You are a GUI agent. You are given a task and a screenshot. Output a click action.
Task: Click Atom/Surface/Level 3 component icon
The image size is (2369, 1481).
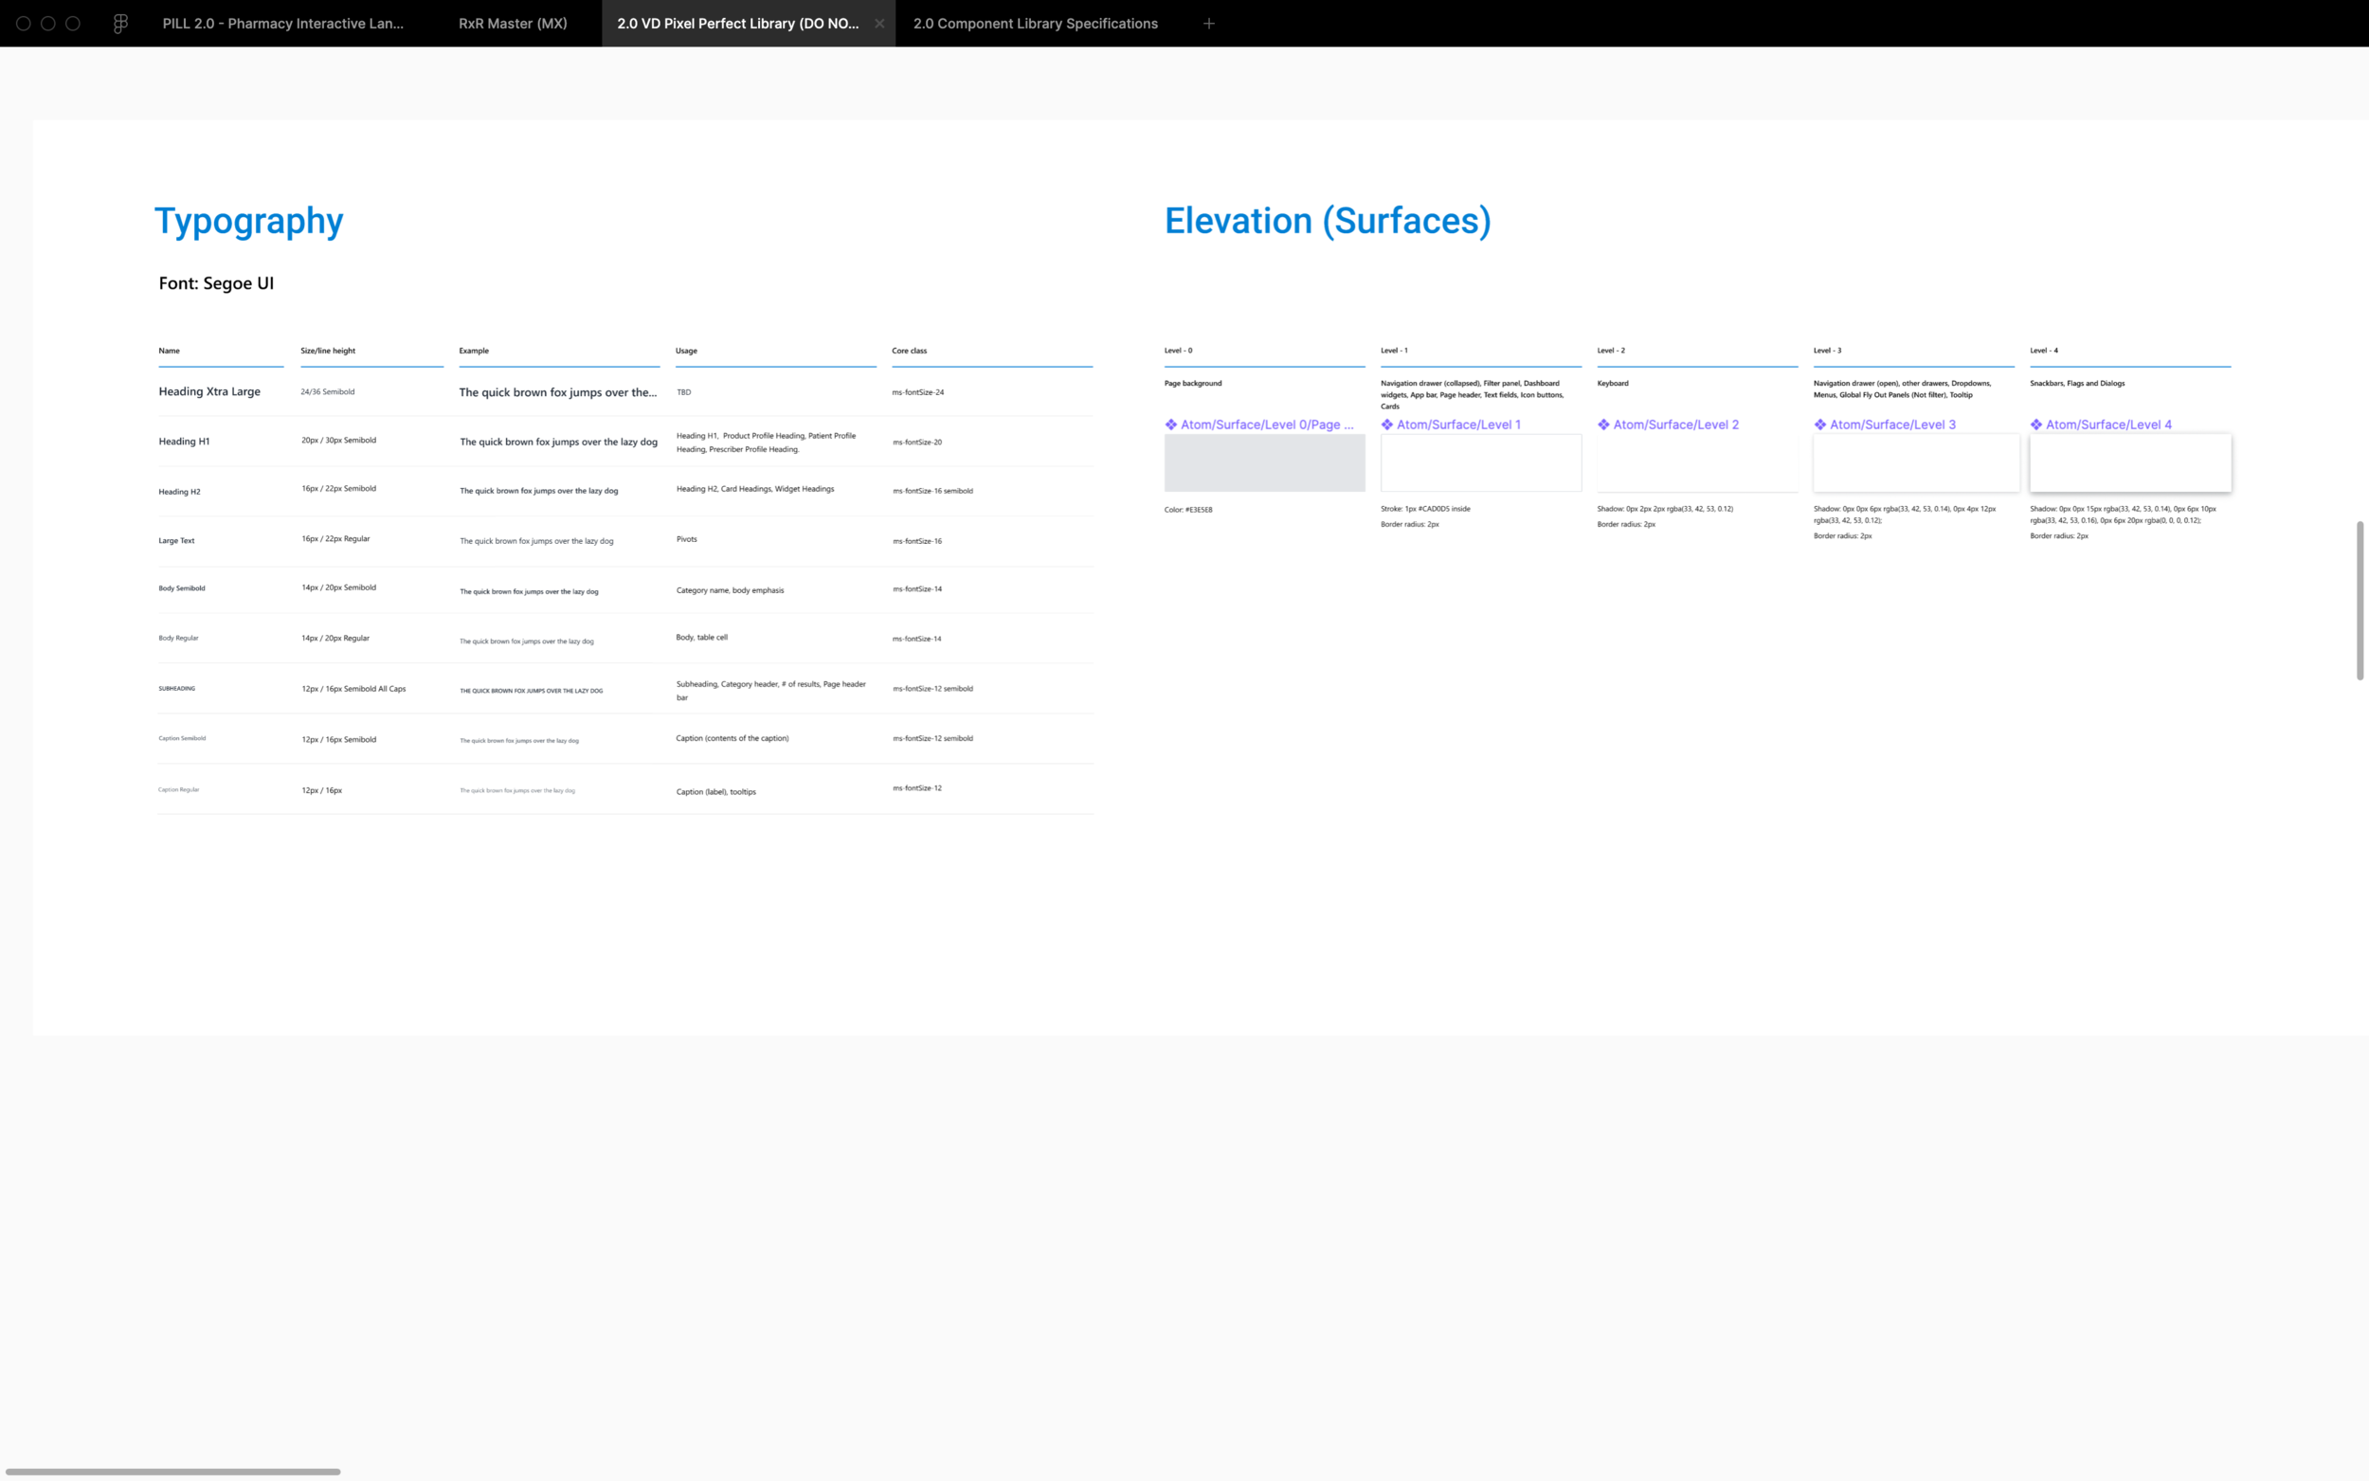1819,424
